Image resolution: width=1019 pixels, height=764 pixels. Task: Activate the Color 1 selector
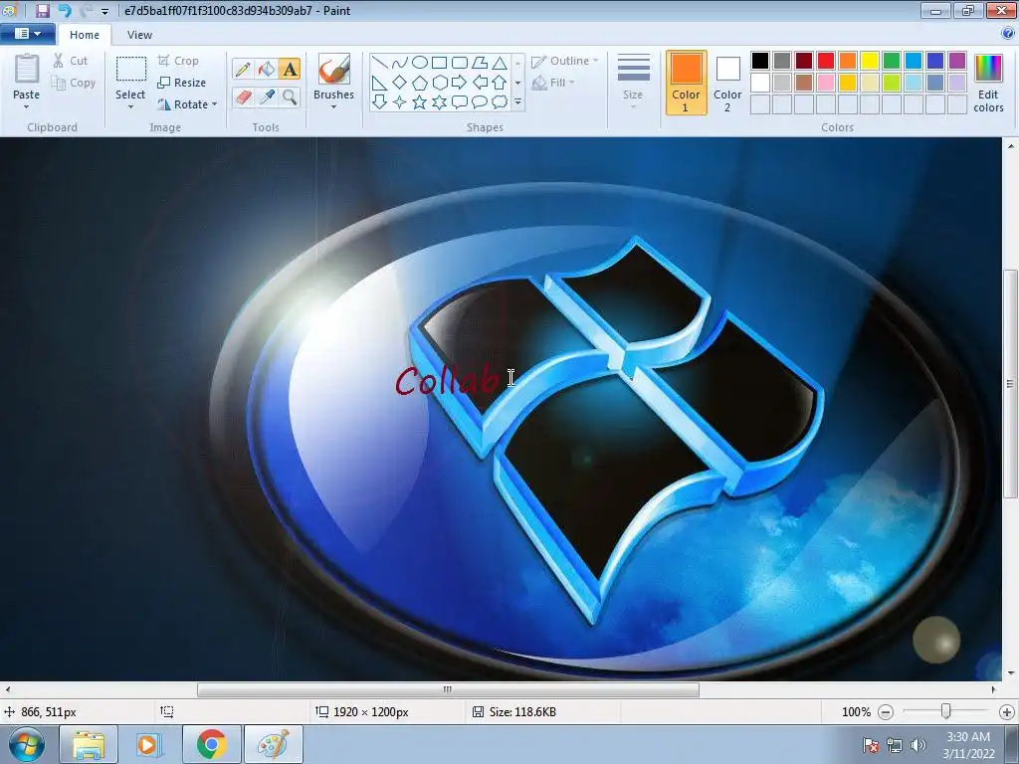687,83
